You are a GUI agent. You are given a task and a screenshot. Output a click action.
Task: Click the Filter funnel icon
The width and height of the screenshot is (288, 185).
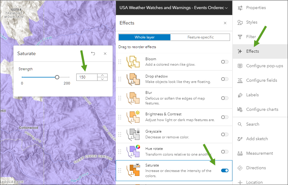coord(240,37)
